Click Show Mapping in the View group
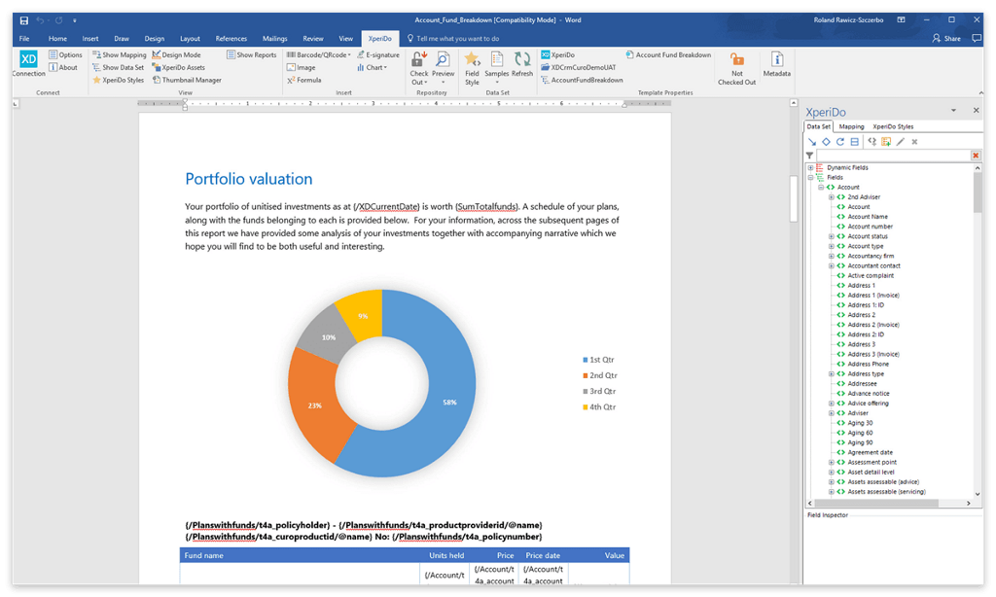Viewport: 996px width, 597px height. coord(120,54)
